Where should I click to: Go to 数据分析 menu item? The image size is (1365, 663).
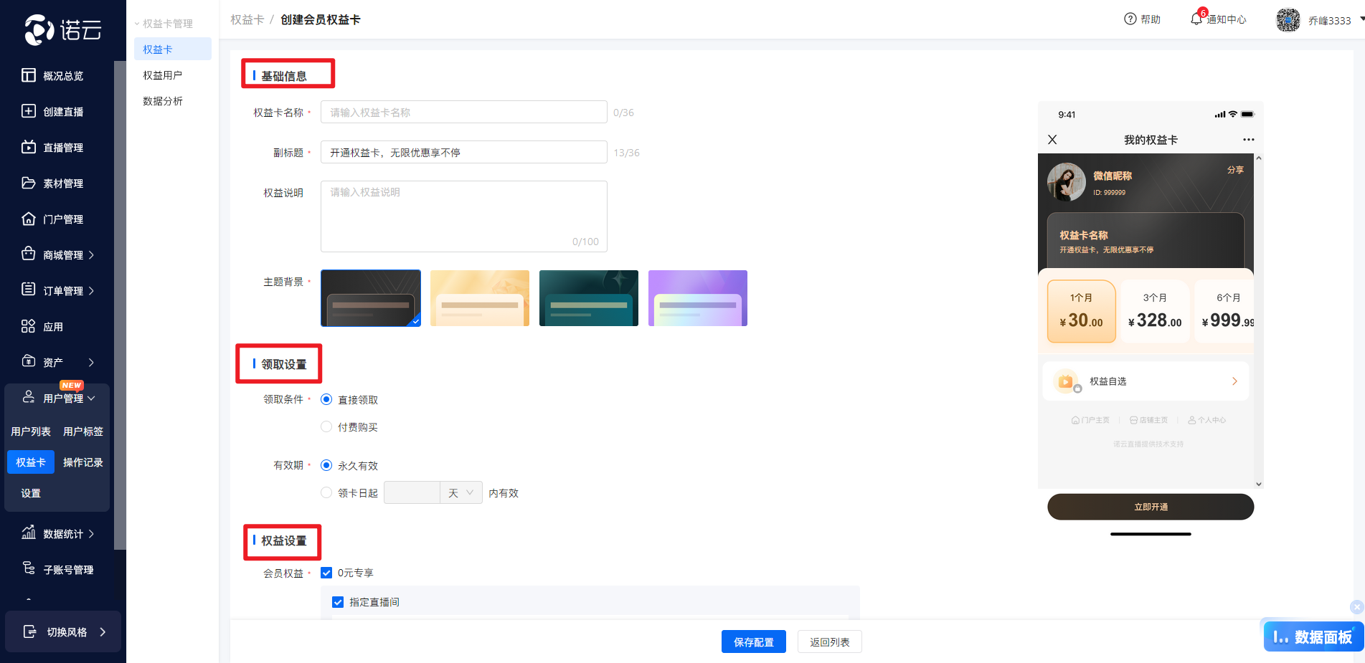[163, 101]
